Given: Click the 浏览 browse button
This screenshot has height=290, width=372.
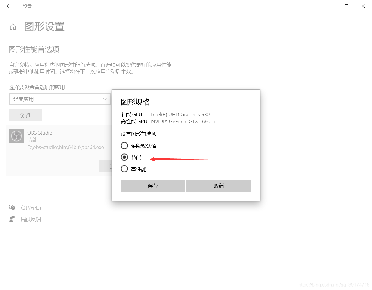Looking at the screenshot, I should point(25,115).
